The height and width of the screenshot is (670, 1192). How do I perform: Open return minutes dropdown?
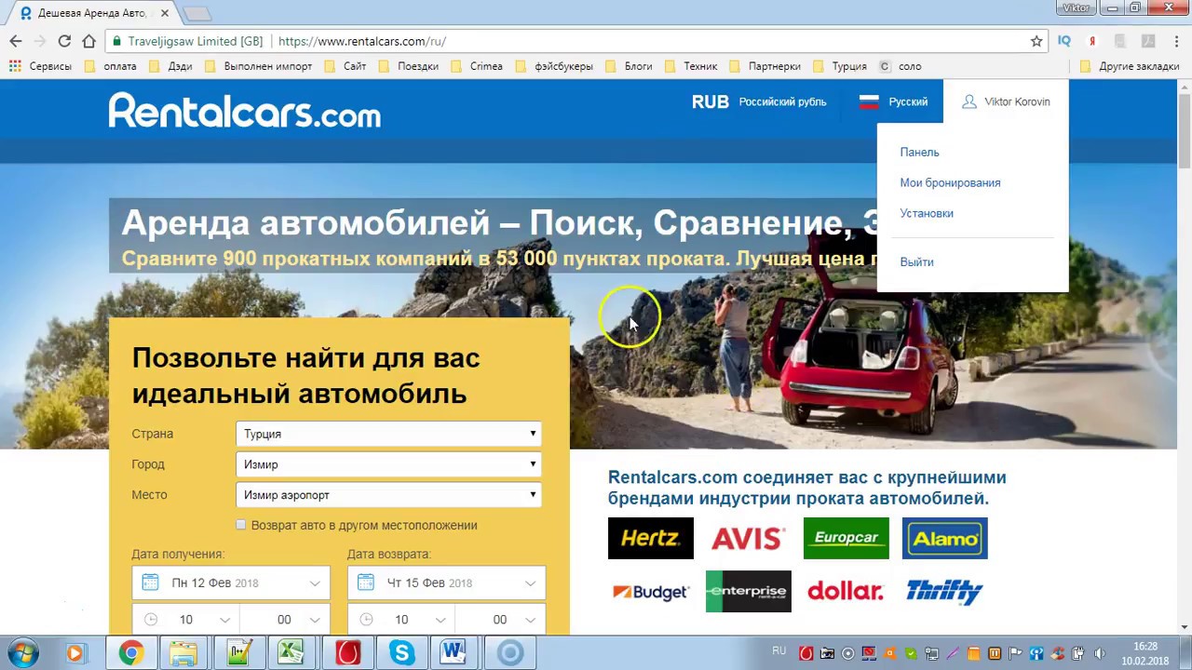coord(500,619)
